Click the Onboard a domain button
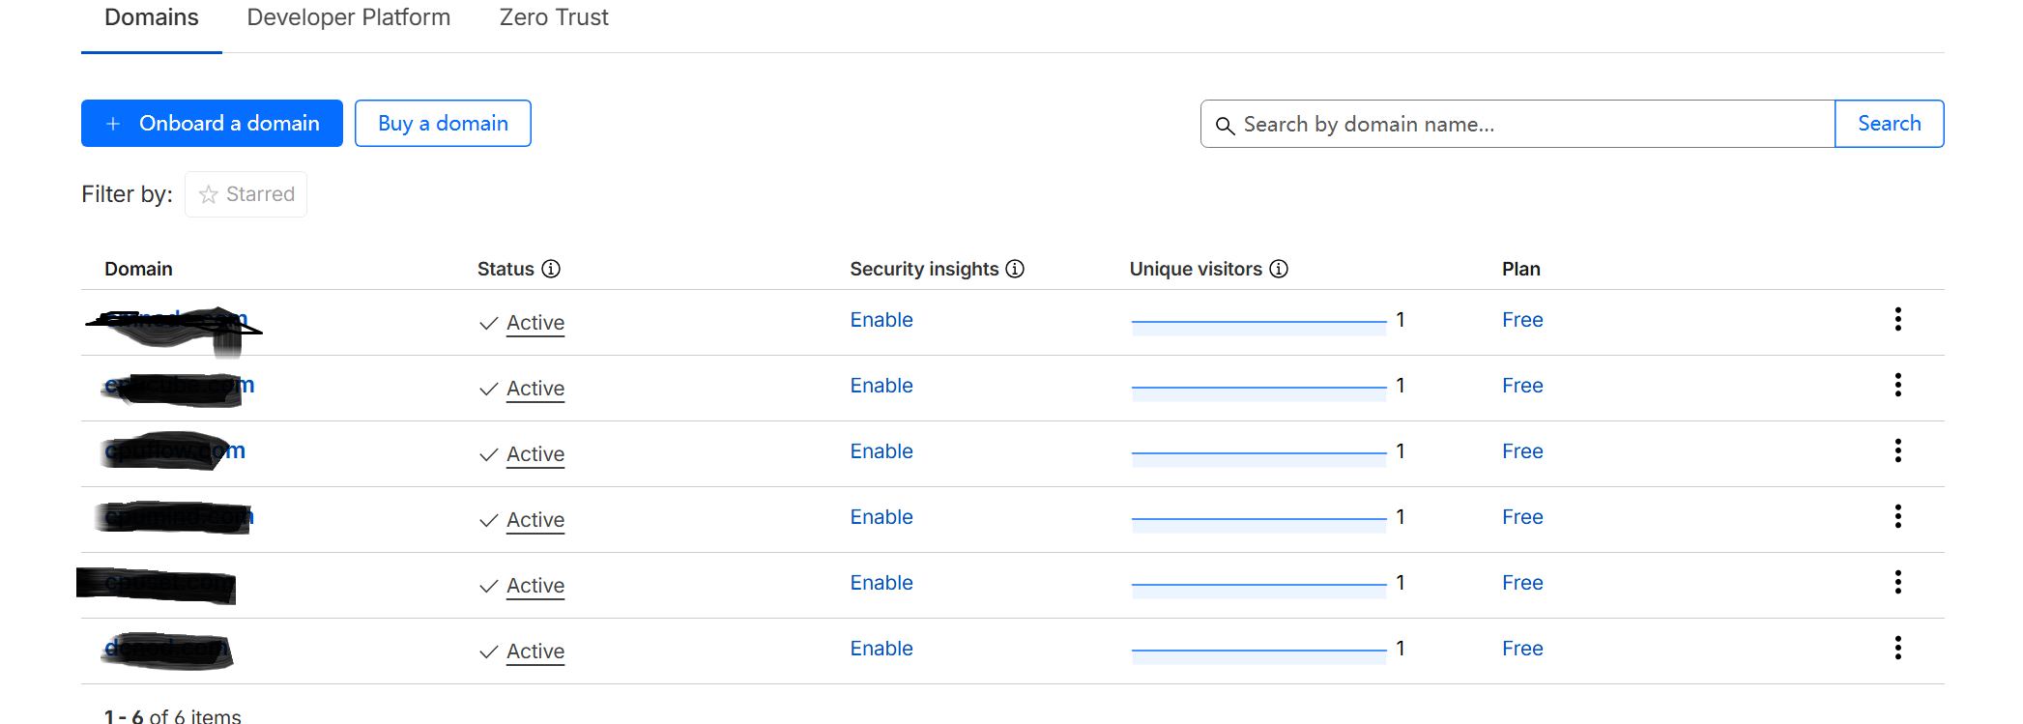 (x=212, y=124)
